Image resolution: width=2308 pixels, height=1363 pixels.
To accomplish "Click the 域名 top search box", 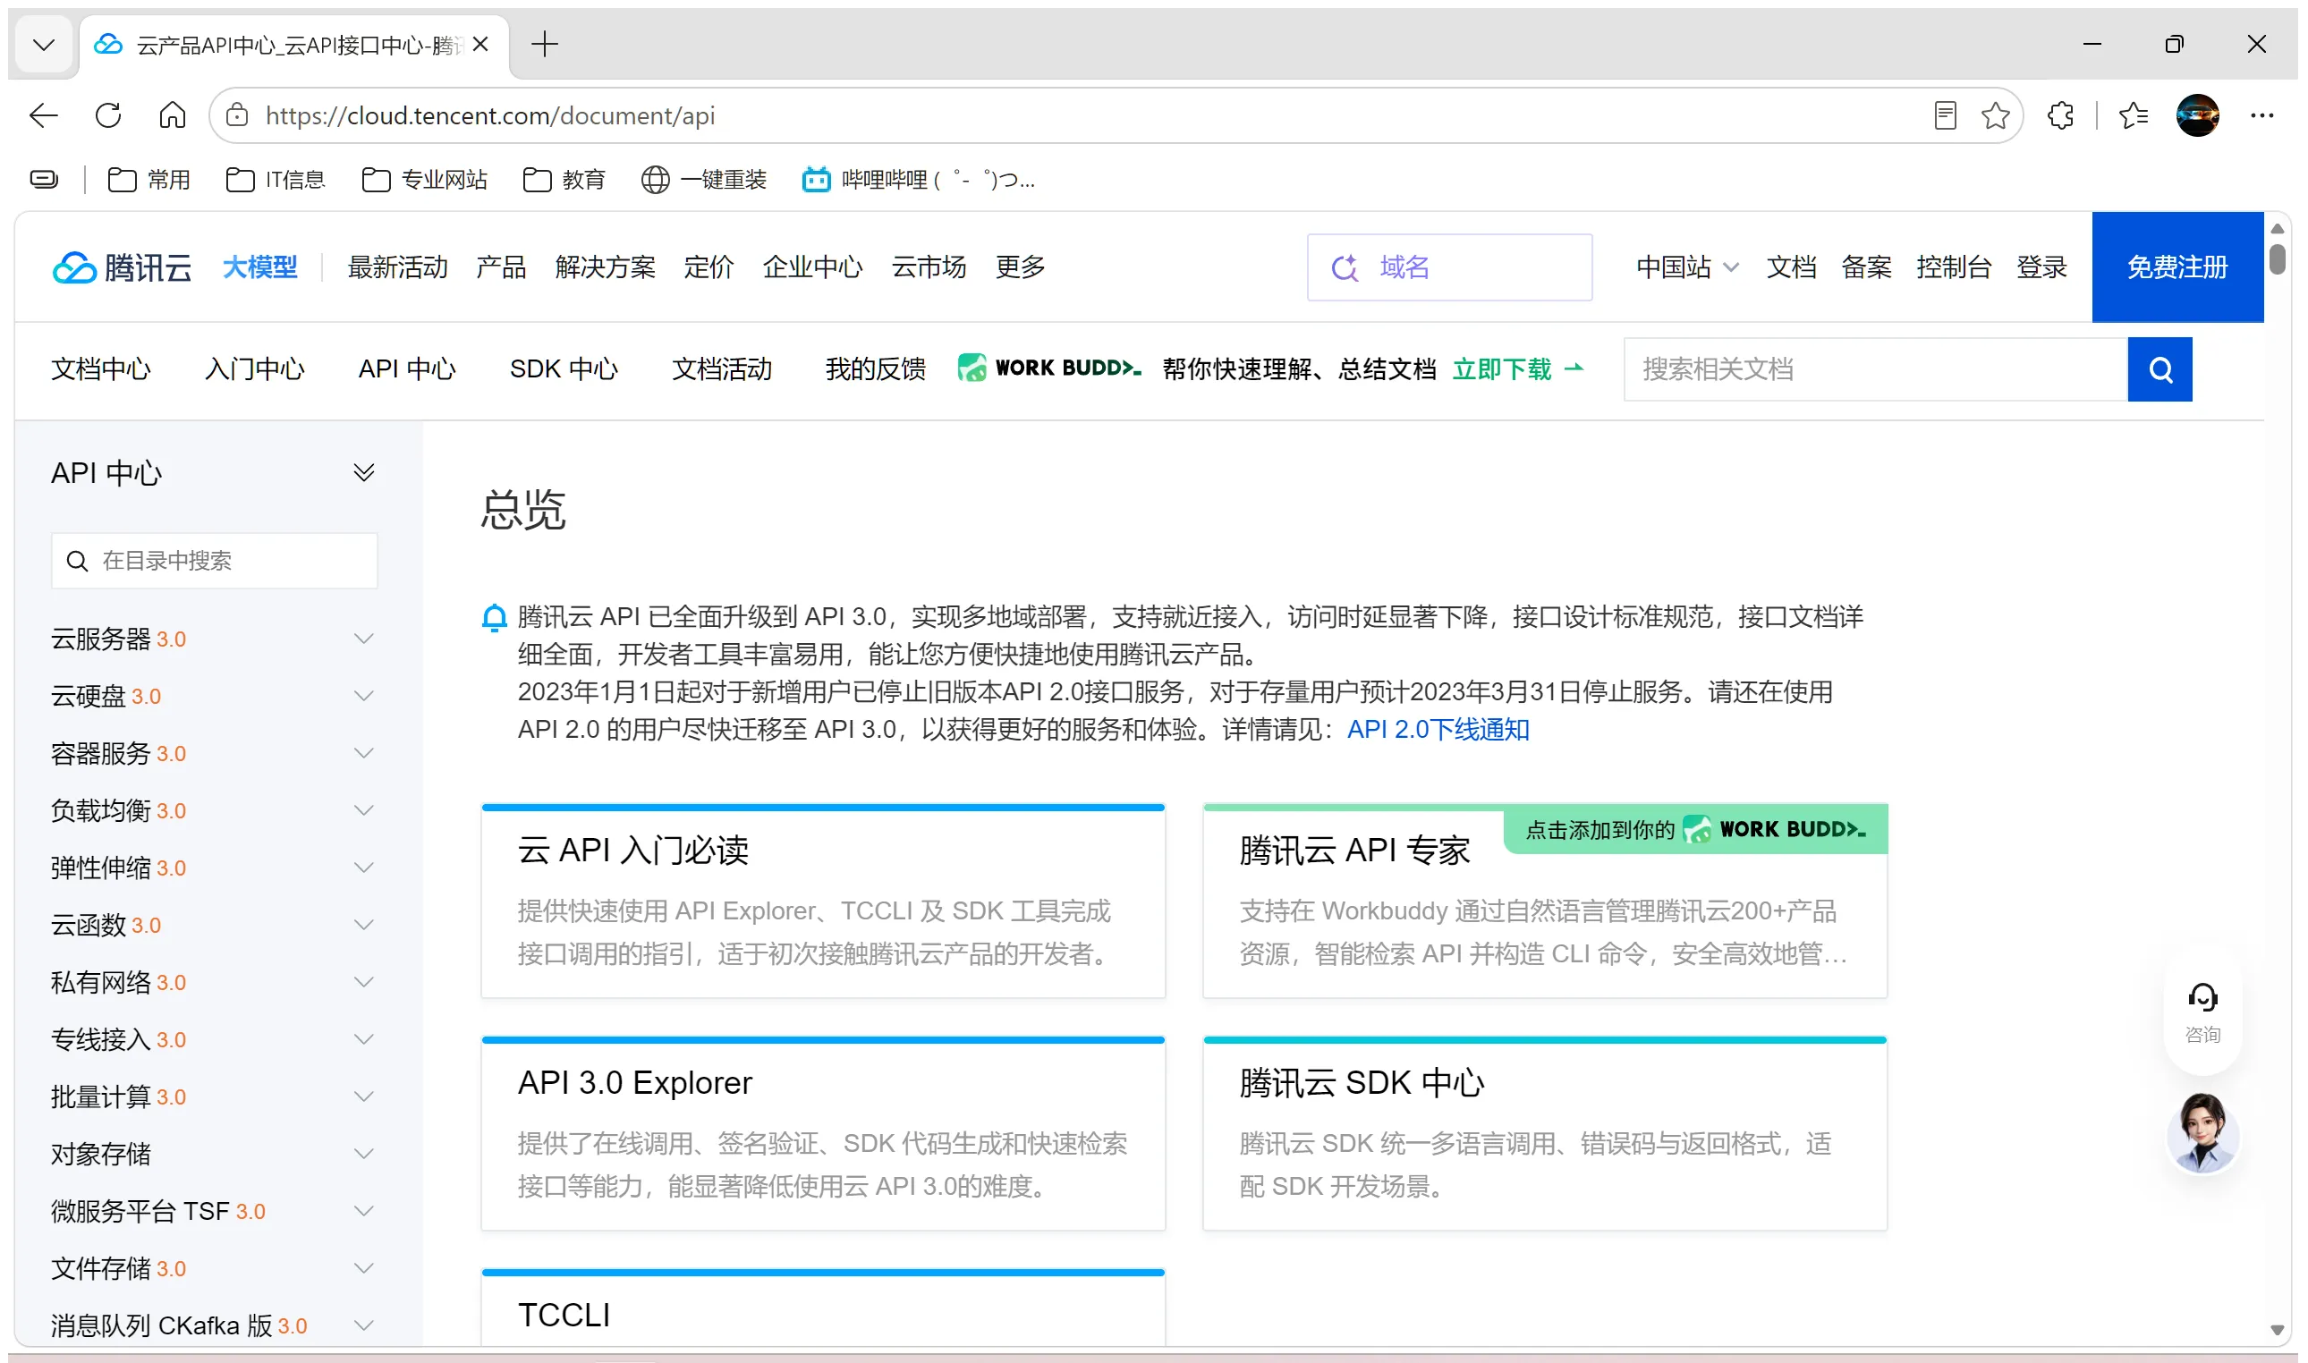I will pos(1449,267).
